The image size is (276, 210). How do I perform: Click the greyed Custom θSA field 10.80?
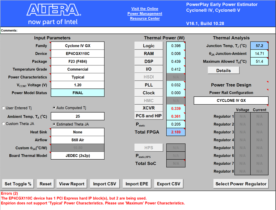click(x=78, y=148)
